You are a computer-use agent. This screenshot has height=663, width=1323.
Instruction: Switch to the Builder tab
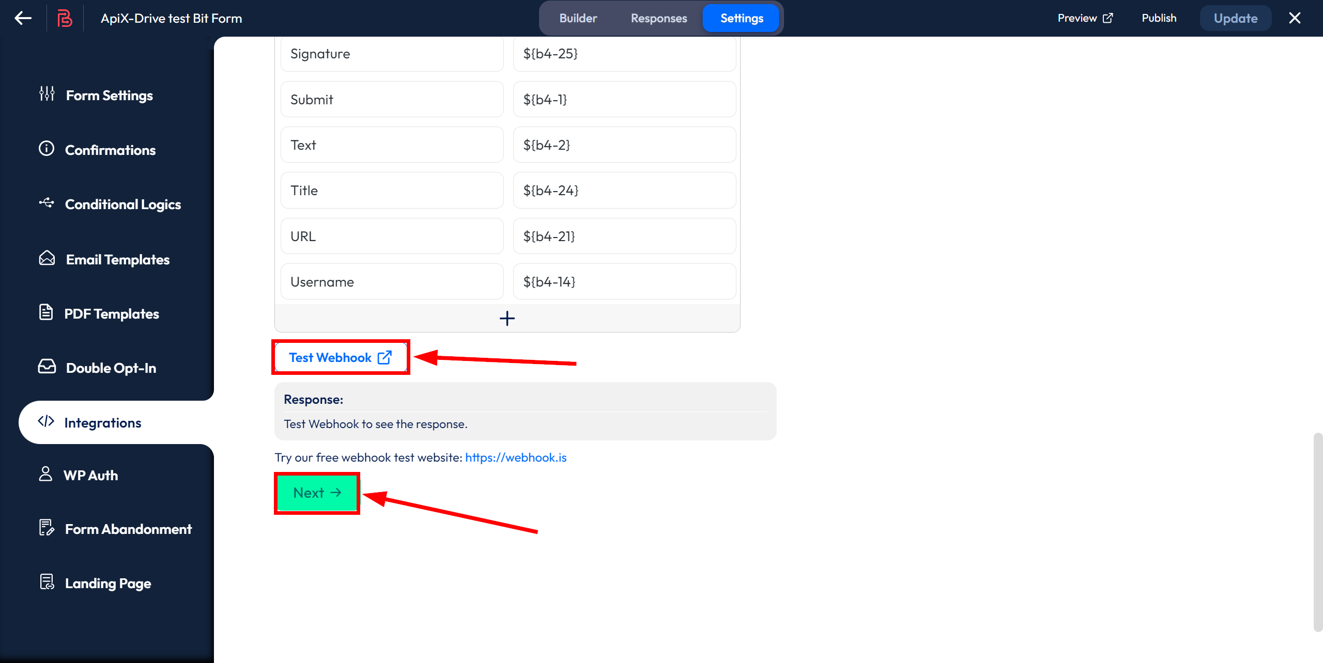point(578,19)
